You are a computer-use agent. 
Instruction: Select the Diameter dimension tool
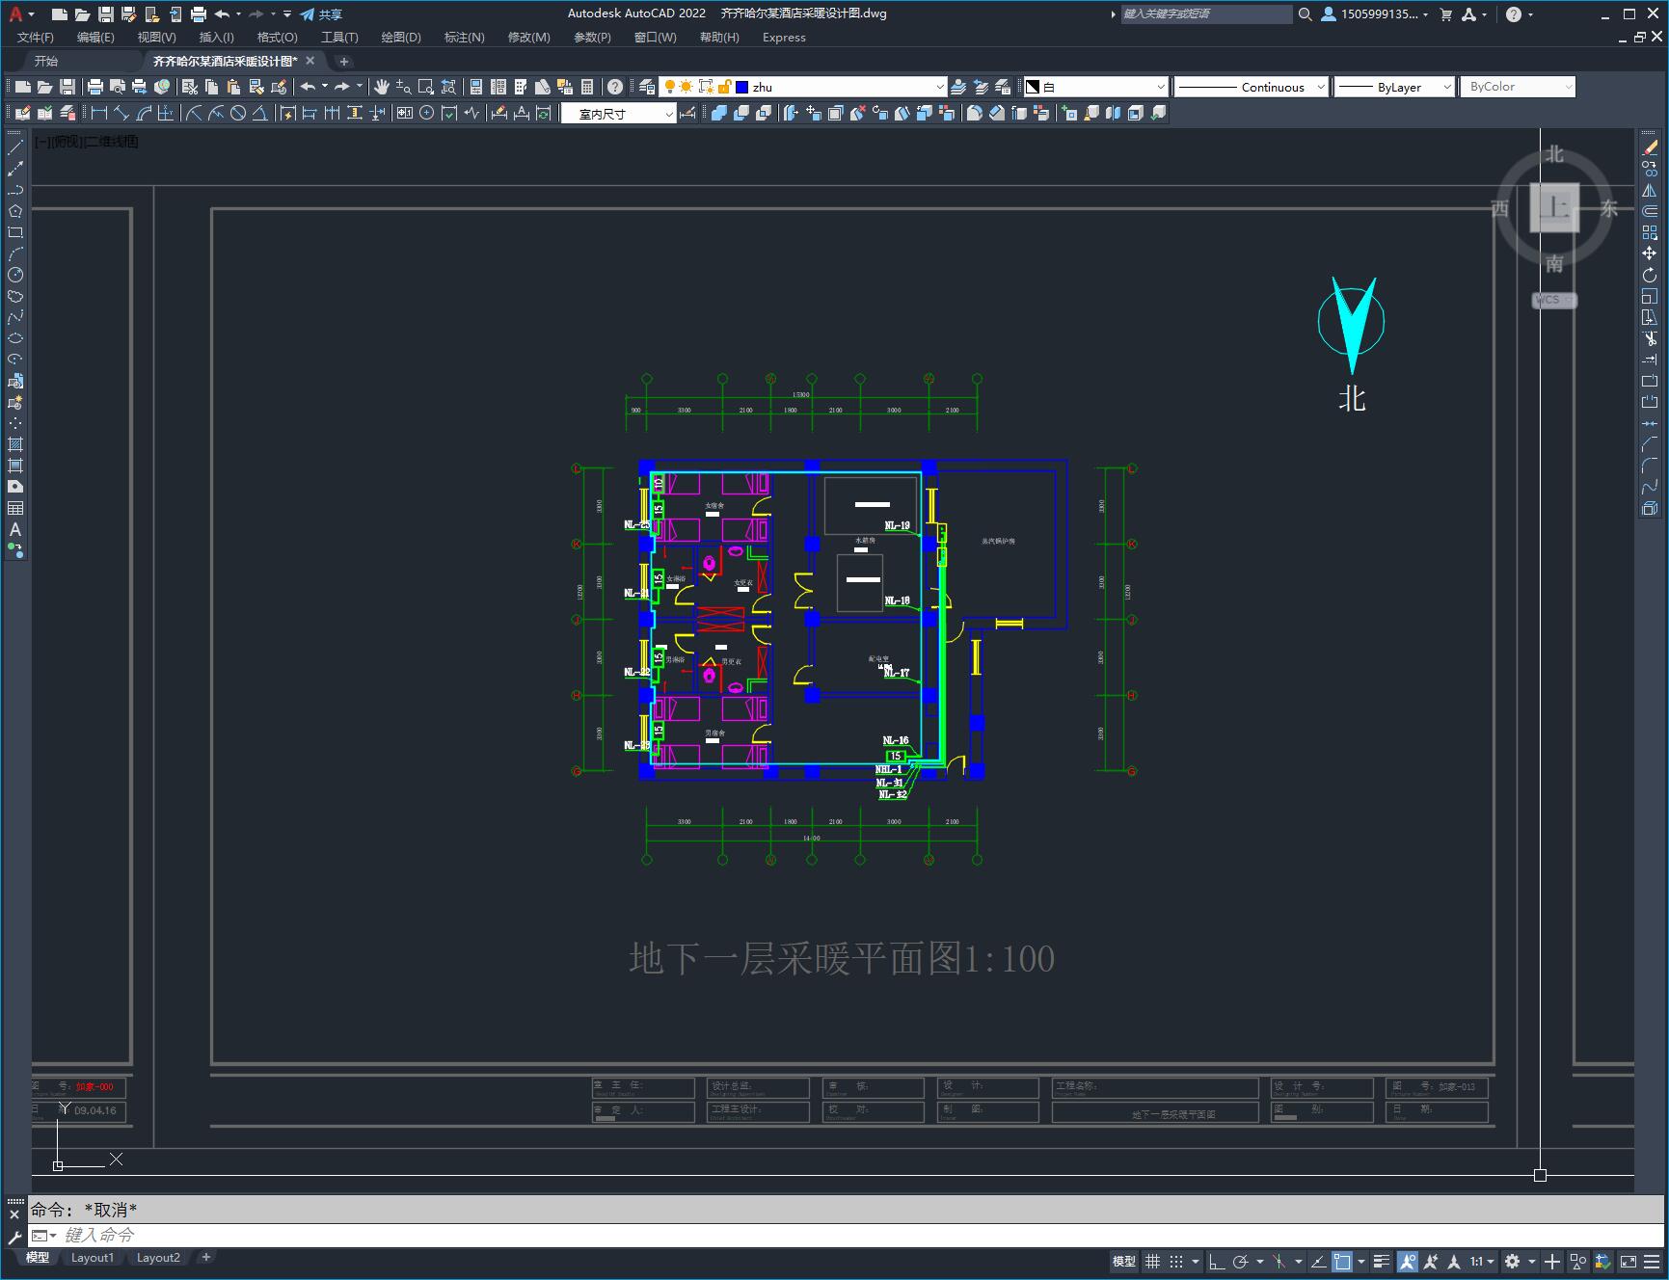click(x=238, y=113)
